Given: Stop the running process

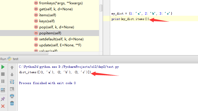Looking at the screenshot, I should pyautogui.click(x=3, y=74).
